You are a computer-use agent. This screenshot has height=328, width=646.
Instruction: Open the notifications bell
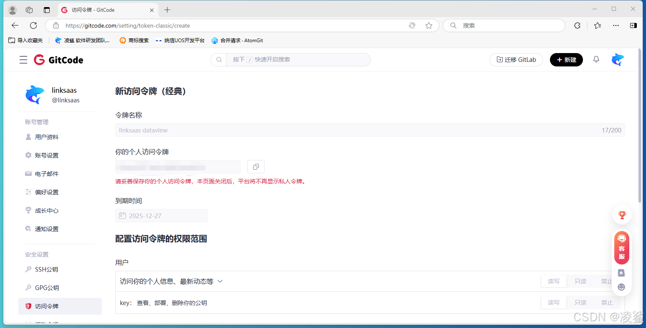596,59
